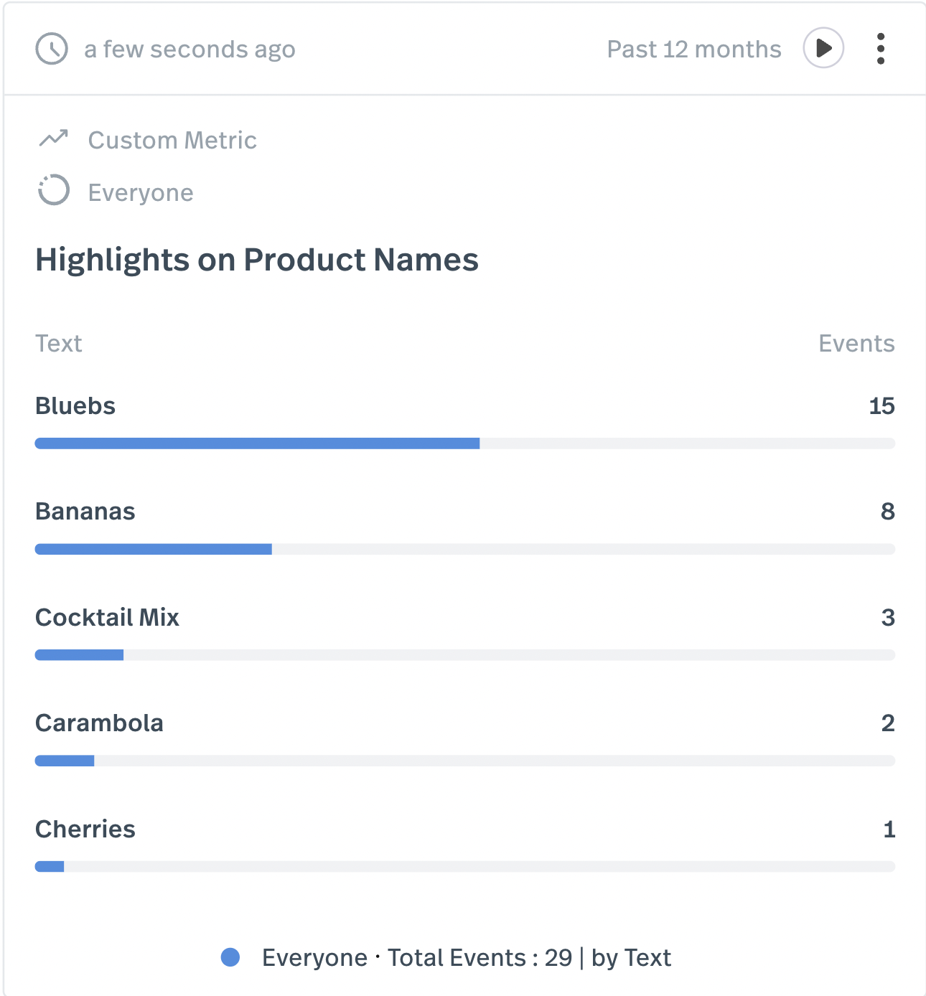Click the Bluebs blue progress bar
This screenshot has width=926, height=996.
[x=257, y=443]
